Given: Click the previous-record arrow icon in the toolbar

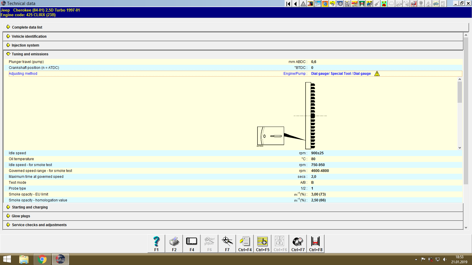Looking at the screenshot, I should [x=295, y=4].
